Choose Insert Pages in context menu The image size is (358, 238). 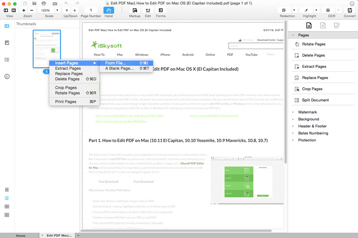click(x=74, y=63)
